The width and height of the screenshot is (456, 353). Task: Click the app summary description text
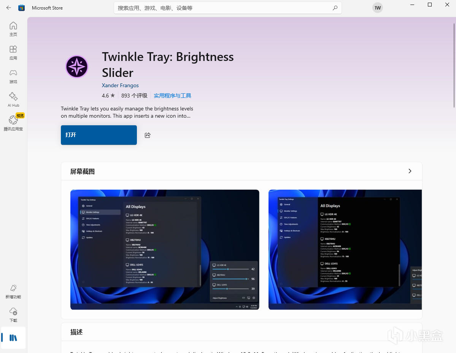tap(127, 112)
